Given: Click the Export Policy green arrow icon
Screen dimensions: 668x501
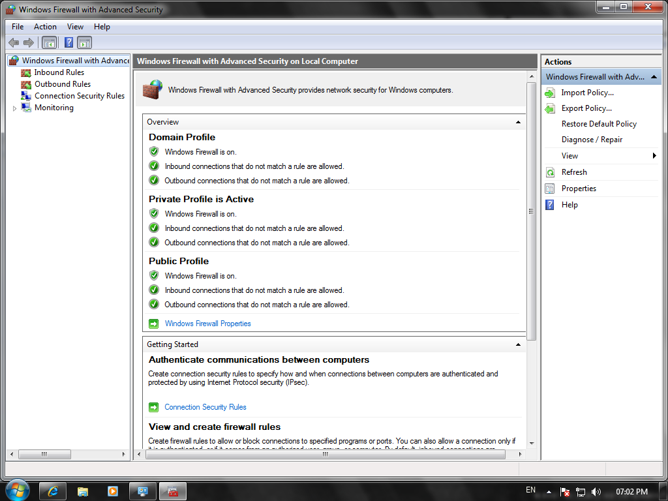Looking at the screenshot, I should [x=550, y=109].
